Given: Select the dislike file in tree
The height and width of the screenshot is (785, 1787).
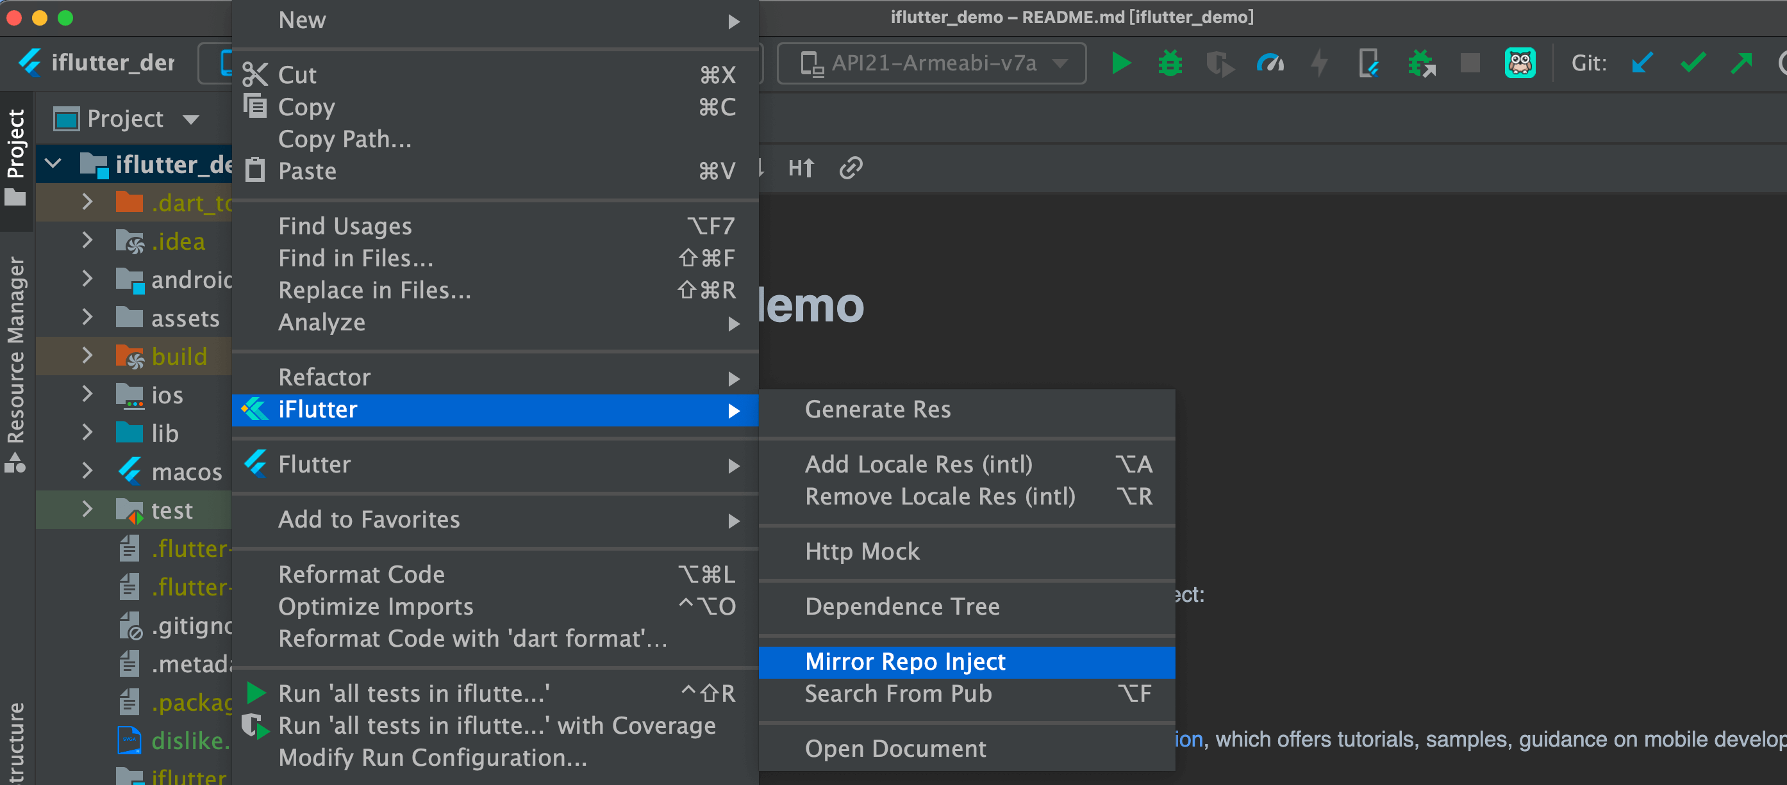Looking at the screenshot, I should coord(175,741).
